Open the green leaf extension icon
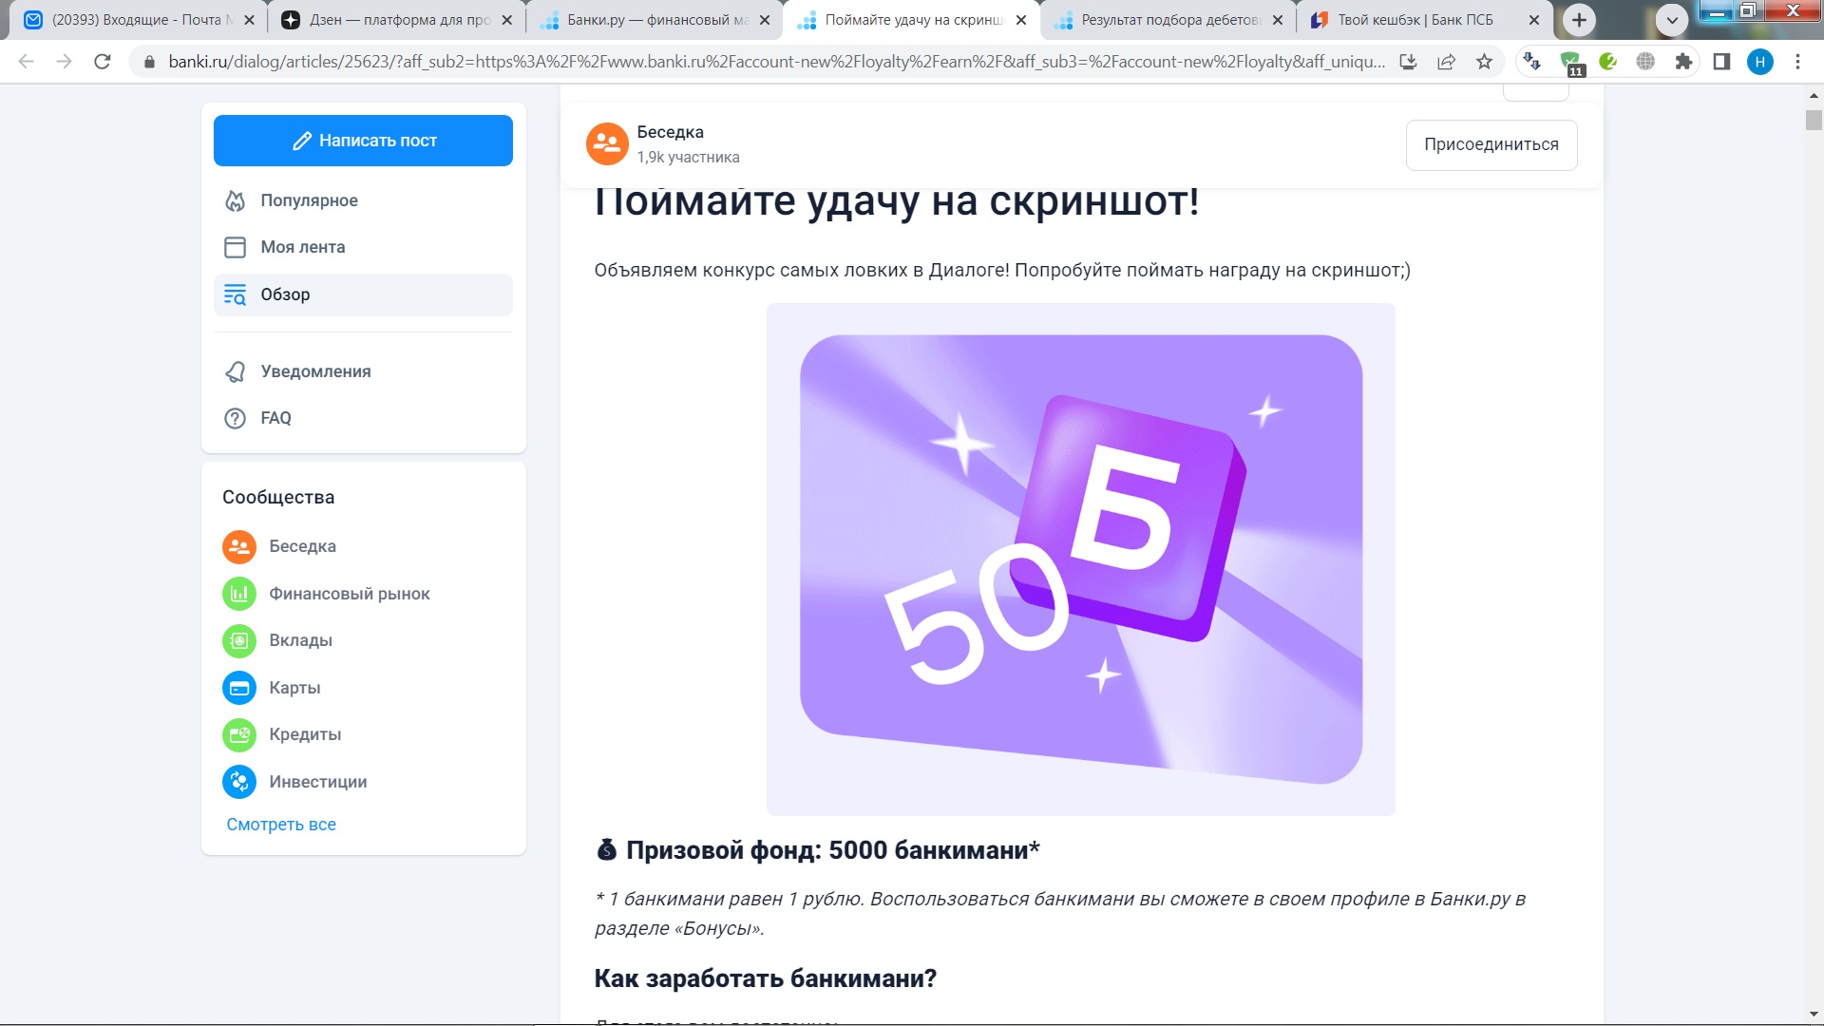Screen dimensions: 1824x1026 tap(1608, 62)
